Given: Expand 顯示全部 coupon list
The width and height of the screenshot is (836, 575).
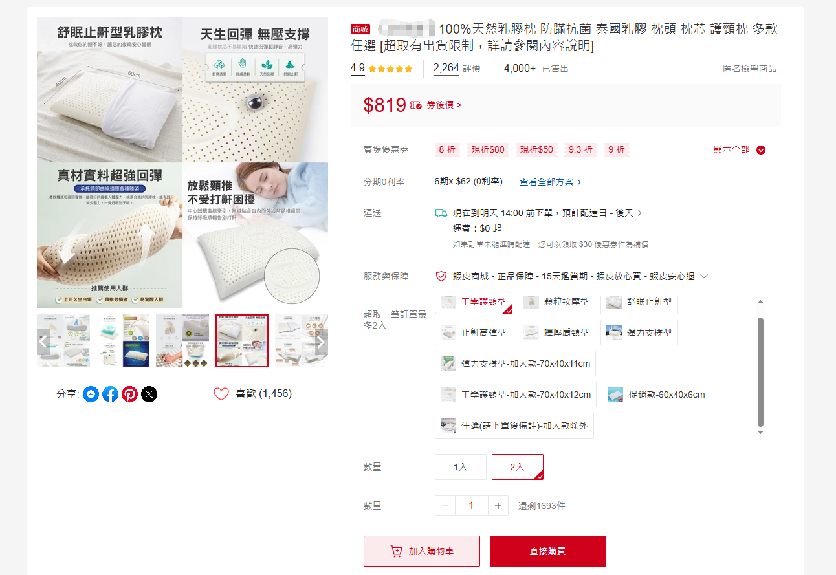Looking at the screenshot, I should 740,149.
